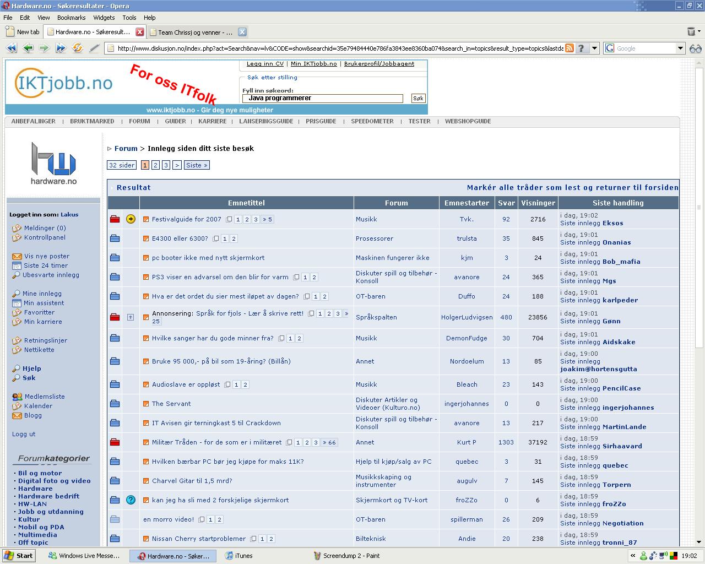
Task: Click Logg ut in the sidebar
Action: tap(24, 434)
